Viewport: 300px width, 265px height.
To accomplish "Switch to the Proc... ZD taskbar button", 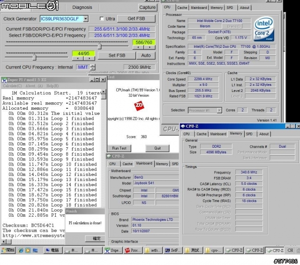I will [133, 250].
